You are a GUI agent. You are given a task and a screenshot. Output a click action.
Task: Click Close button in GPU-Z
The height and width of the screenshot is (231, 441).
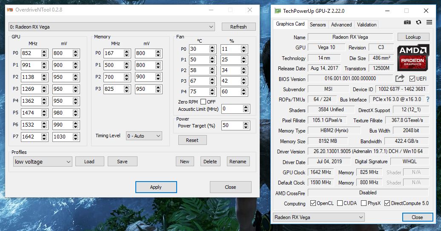coord(417,217)
